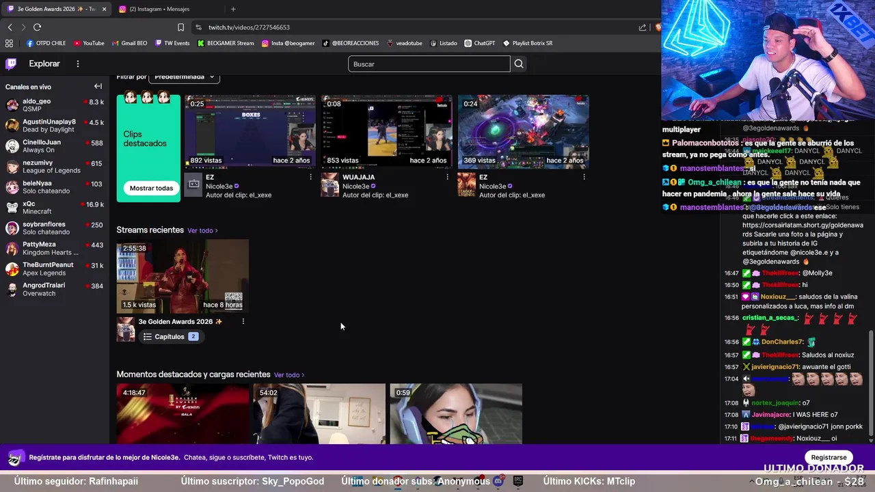Open a new browser tab

point(233,9)
